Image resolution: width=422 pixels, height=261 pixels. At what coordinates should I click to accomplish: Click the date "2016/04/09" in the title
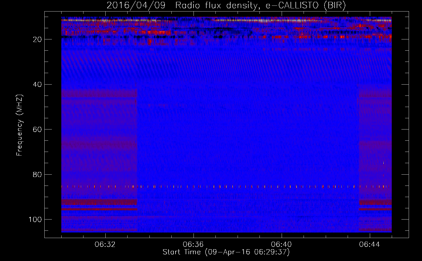click(x=136, y=5)
